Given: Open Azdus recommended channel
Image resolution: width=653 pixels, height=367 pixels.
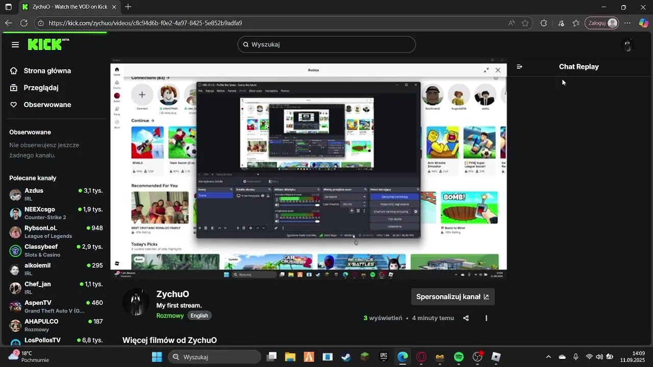Looking at the screenshot, I should [56, 195].
